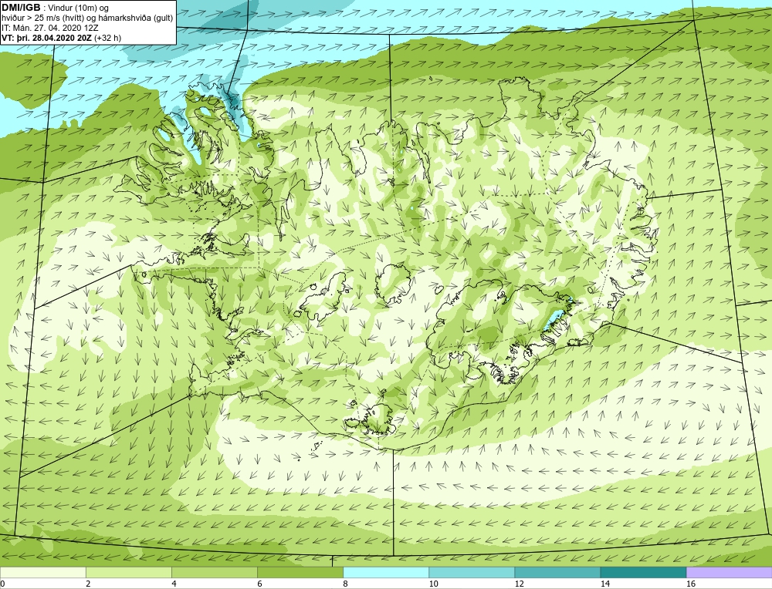This screenshot has height=589, width=772.
Task: Select the 4–6 m/s green legend swatch
Action: (214, 572)
